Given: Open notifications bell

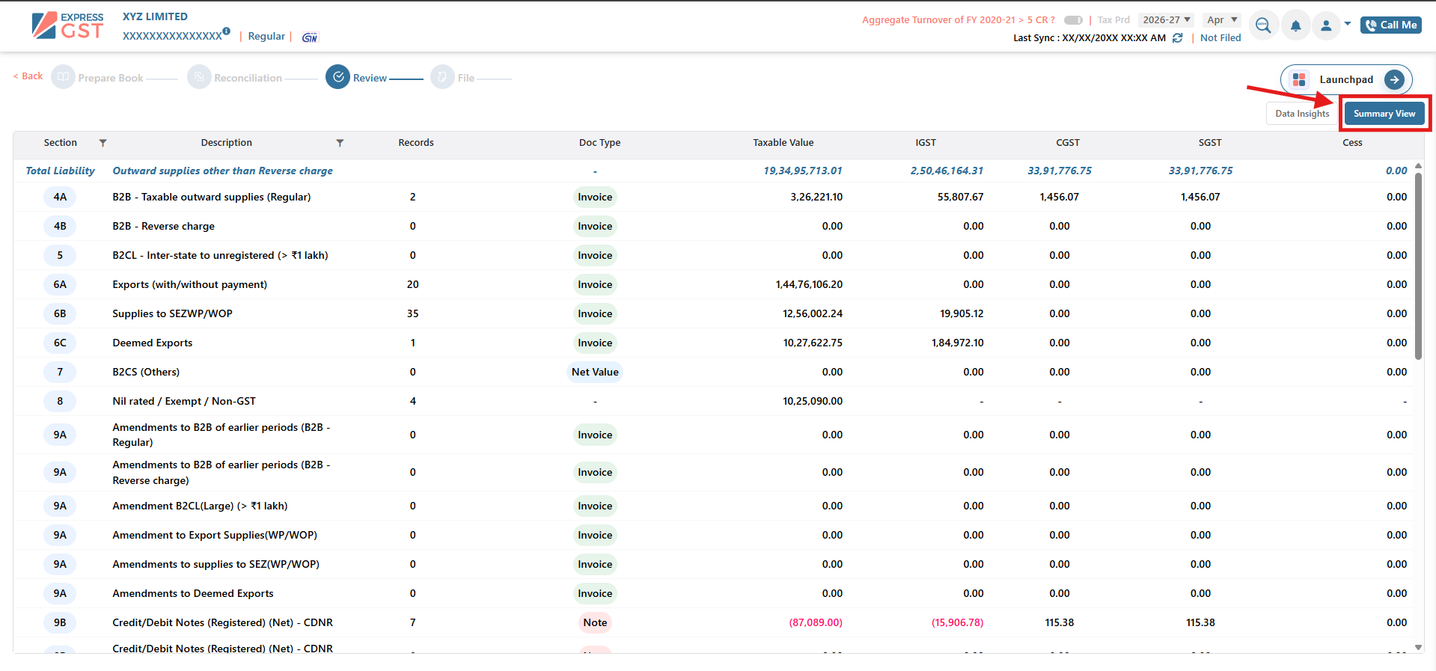Looking at the screenshot, I should coord(1295,25).
